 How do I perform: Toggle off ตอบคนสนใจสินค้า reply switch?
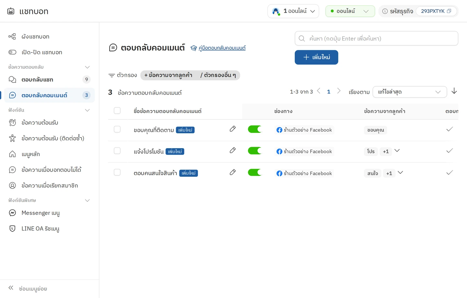click(255, 173)
